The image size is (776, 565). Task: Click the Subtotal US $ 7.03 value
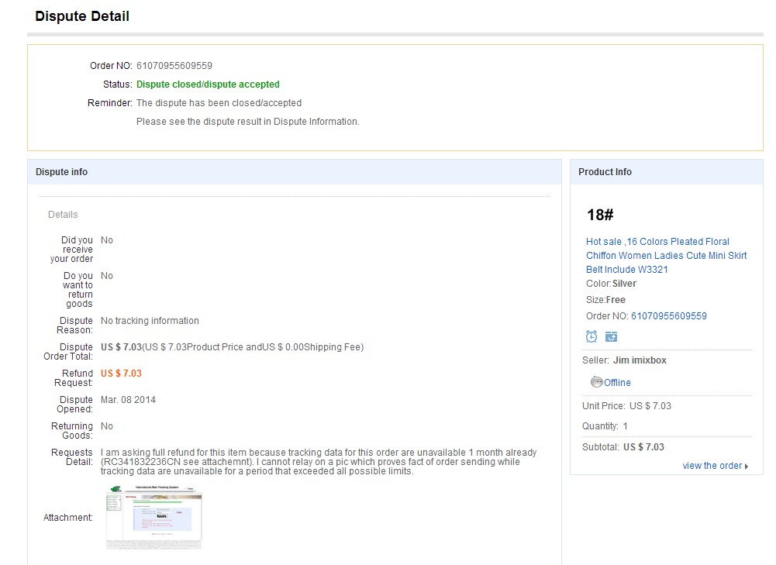(643, 447)
